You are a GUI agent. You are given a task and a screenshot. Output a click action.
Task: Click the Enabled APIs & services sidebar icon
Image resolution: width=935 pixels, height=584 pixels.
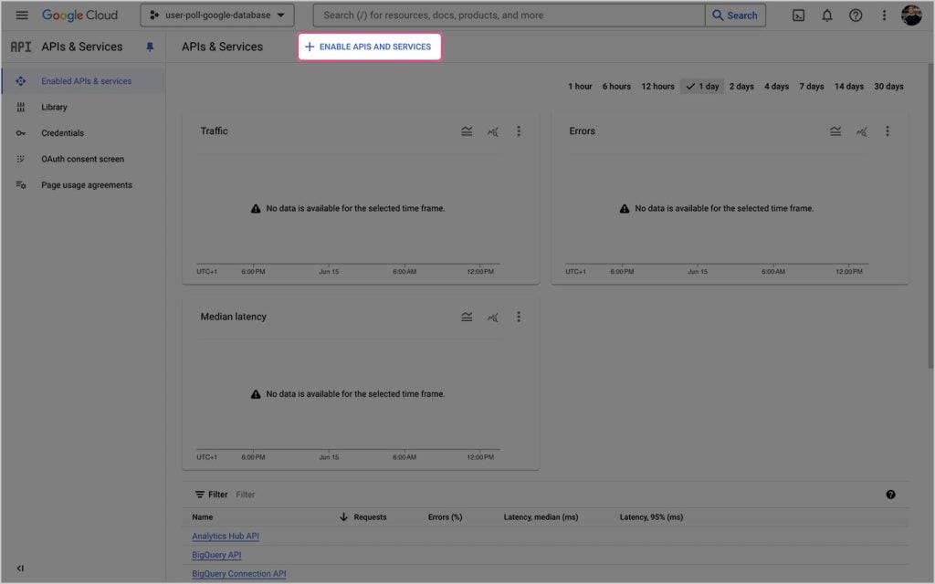21,81
